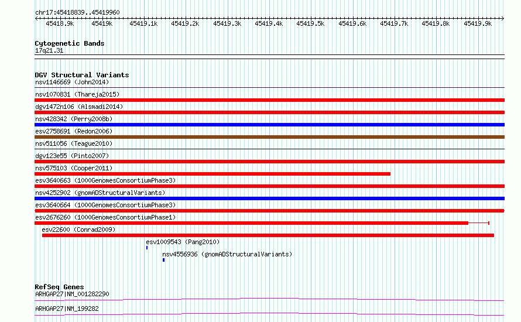Click the 45419.5k ruler tick label
This screenshot has width=521, height=322.
[x=310, y=23]
